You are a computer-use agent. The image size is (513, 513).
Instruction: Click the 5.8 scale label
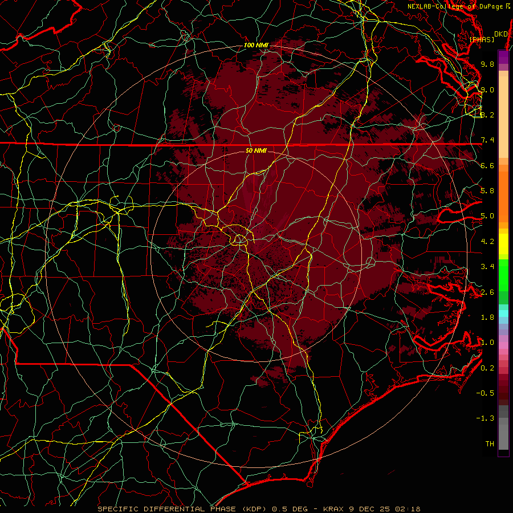[487, 191]
